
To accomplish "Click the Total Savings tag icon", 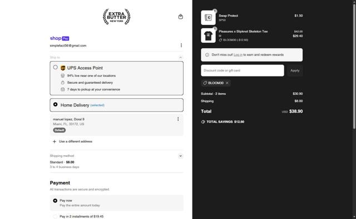I will (x=203, y=122).
